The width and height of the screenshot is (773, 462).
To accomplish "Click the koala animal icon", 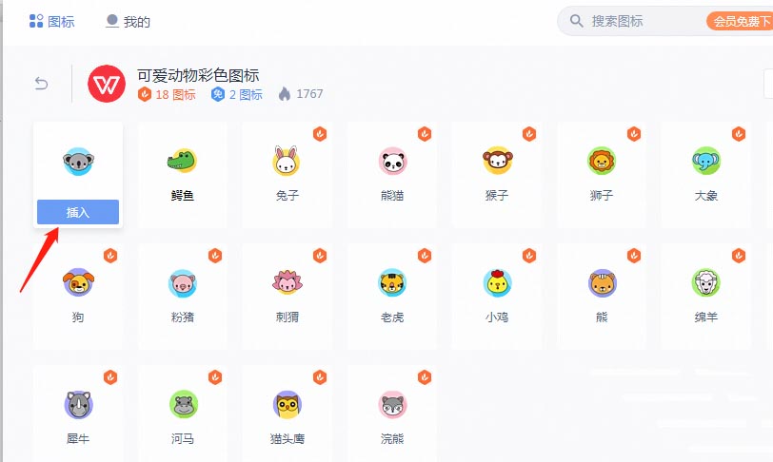I will (78, 161).
